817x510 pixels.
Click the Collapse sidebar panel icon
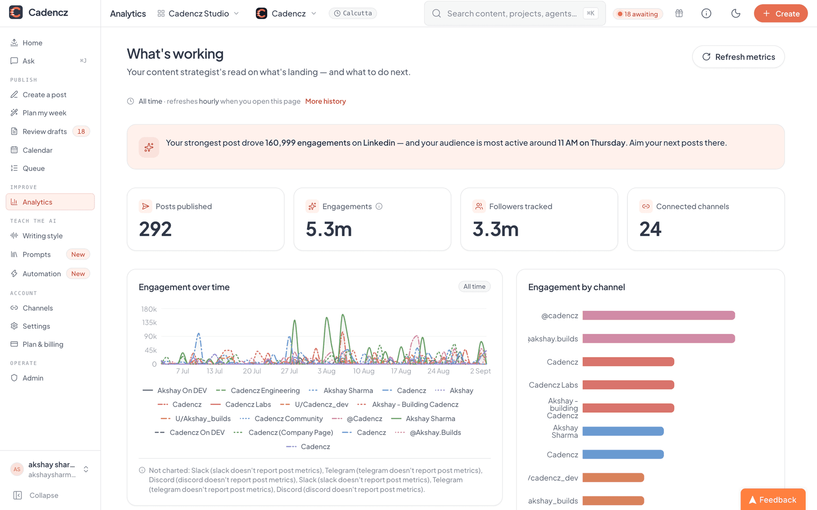pyautogui.click(x=17, y=495)
